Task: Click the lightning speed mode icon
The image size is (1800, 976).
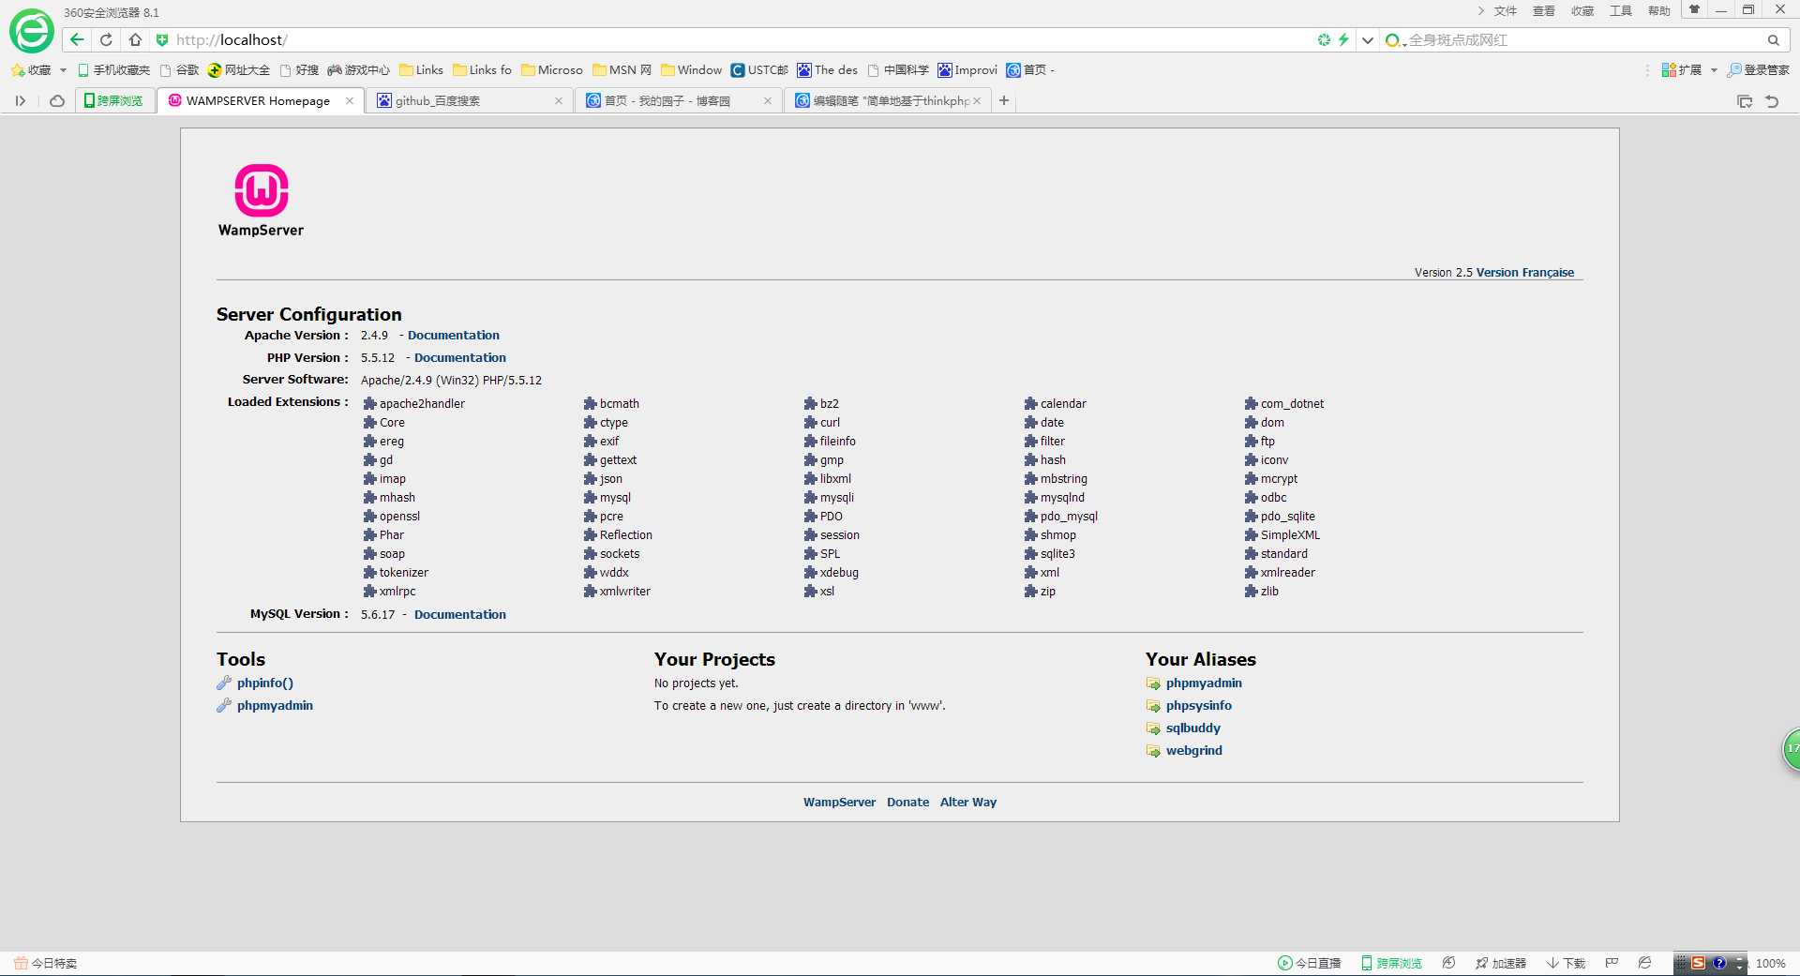Action: (1343, 39)
